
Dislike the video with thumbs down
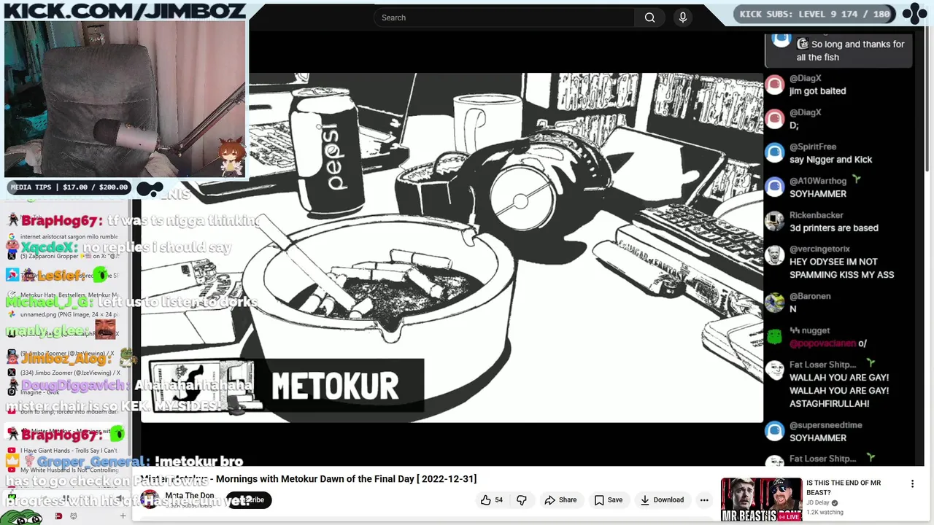pyautogui.click(x=522, y=500)
